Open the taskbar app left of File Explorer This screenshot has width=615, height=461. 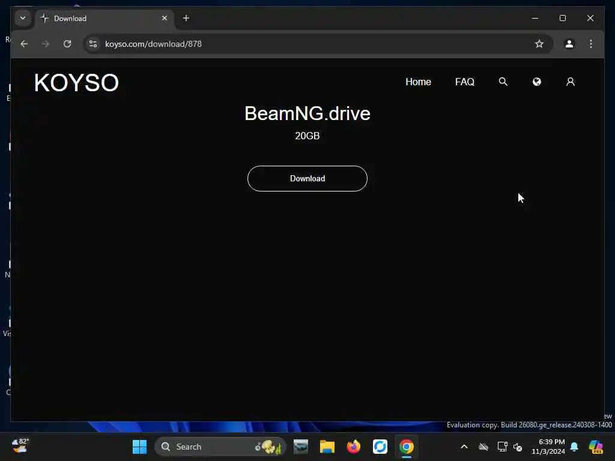click(x=301, y=447)
